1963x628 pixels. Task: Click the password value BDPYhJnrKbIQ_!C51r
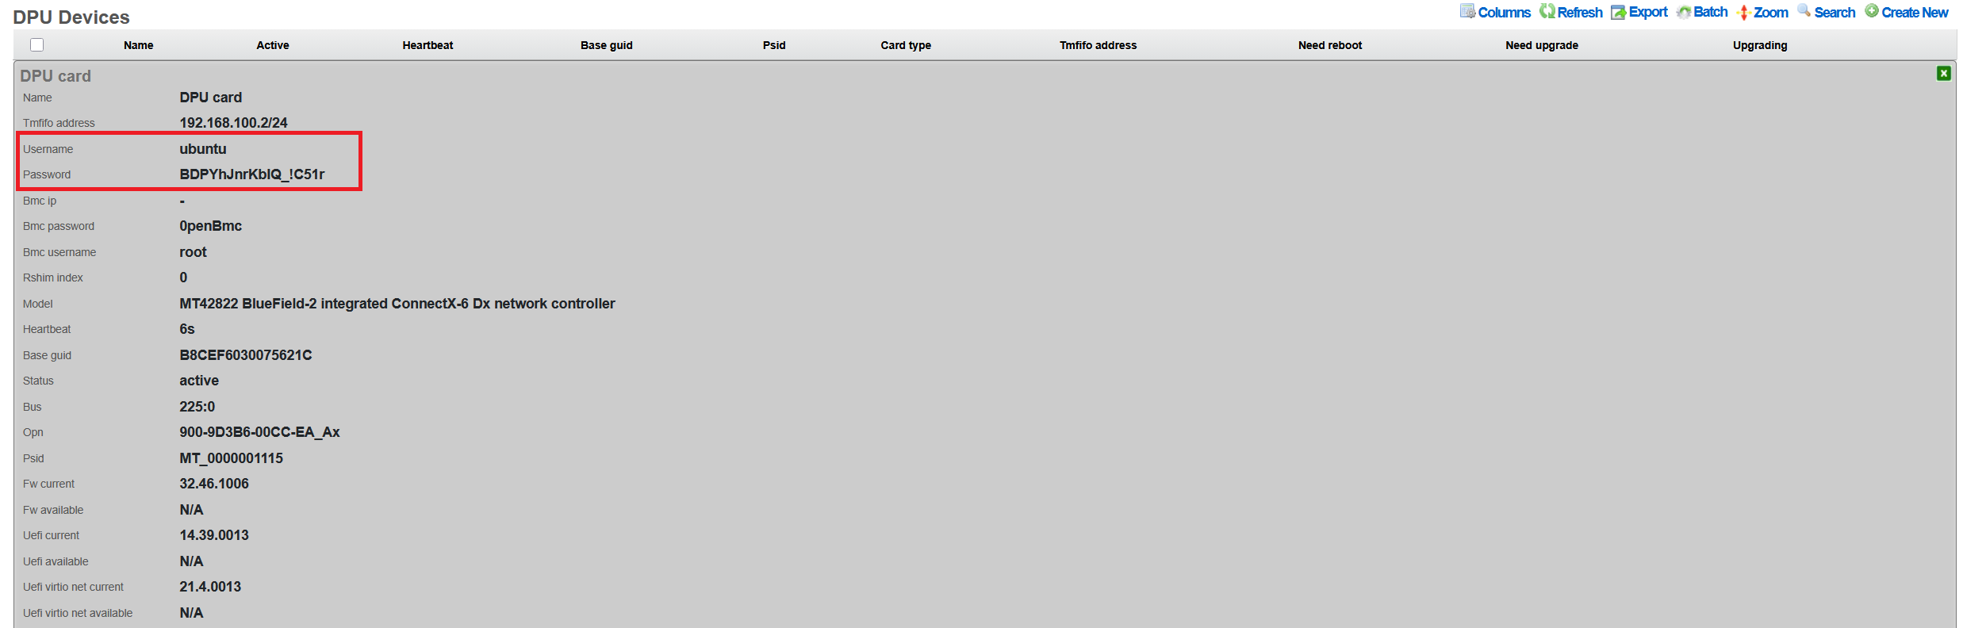tap(252, 174)
